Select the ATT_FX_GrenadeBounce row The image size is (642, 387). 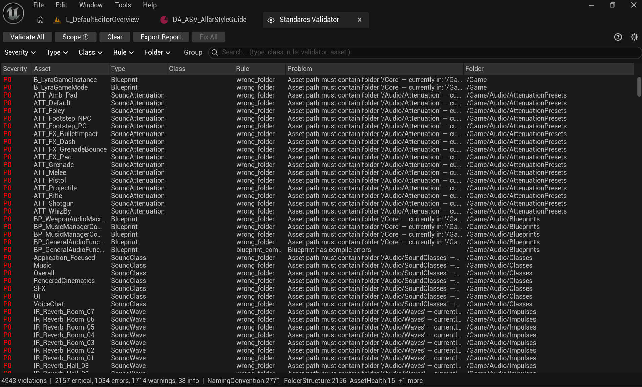click(317, 149)
